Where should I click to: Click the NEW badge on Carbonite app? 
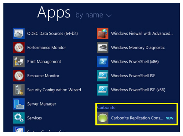[170, 118]
